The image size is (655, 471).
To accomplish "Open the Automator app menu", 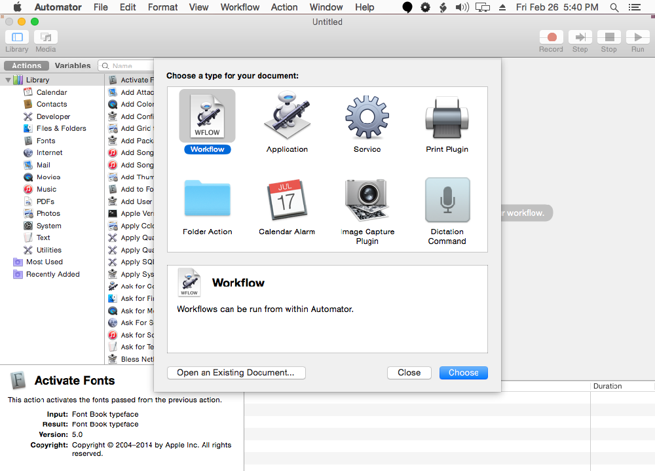I will pyautogui.click(x=58, y=7).
